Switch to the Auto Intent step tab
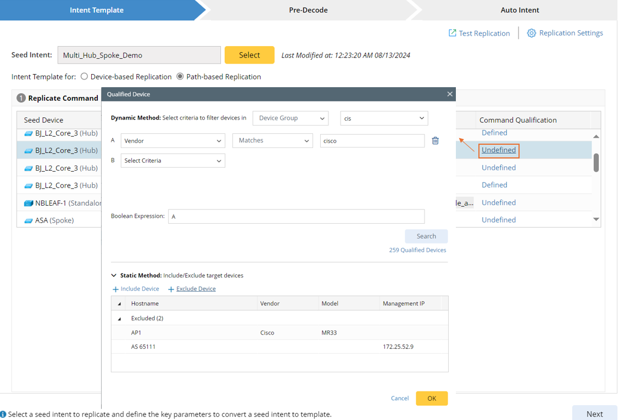 point(520,10)
